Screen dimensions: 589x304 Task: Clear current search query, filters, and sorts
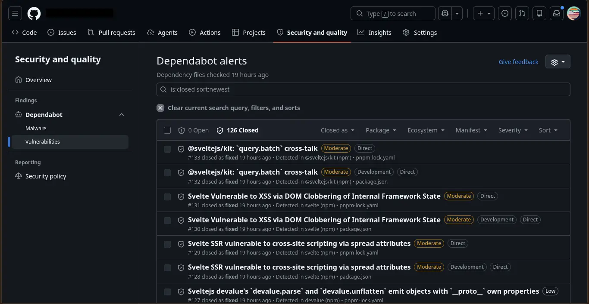click(x=229, y=108)
